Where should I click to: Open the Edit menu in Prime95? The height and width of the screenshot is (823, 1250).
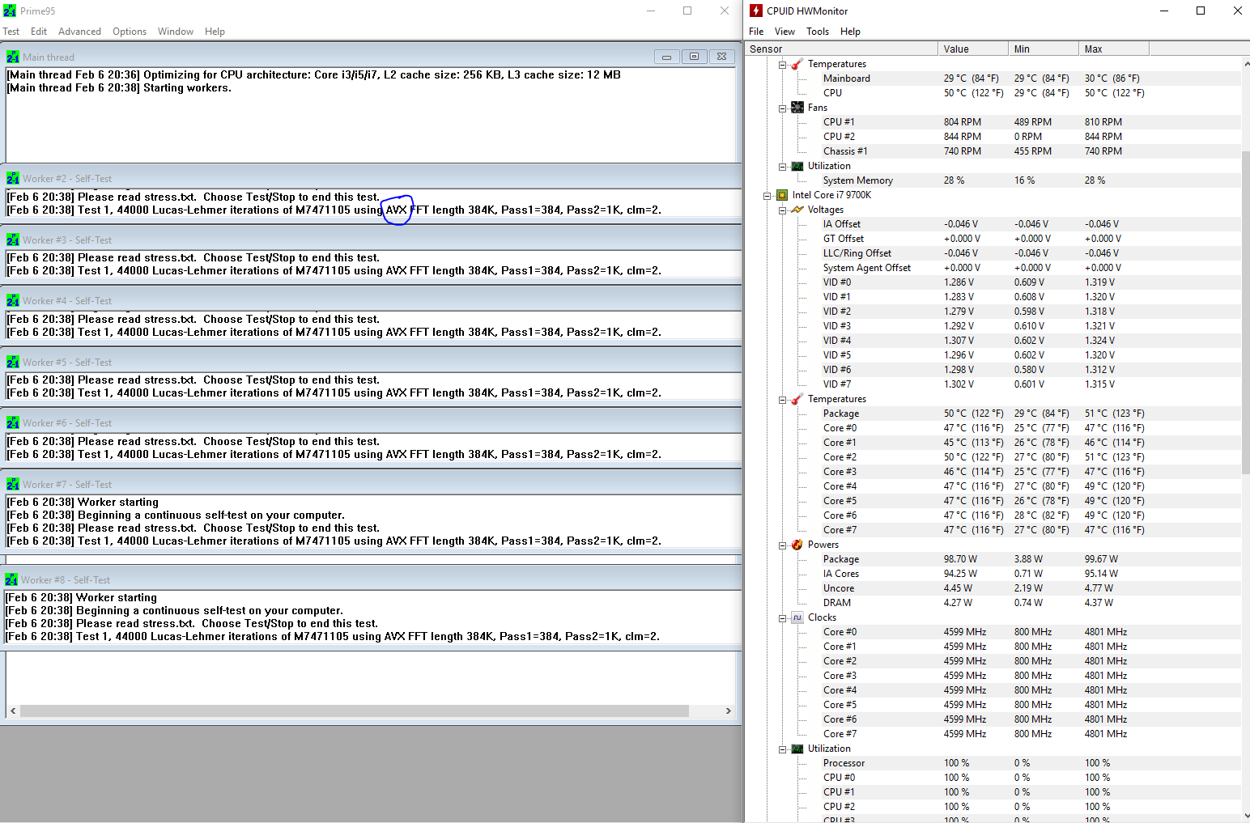[39, 32]
